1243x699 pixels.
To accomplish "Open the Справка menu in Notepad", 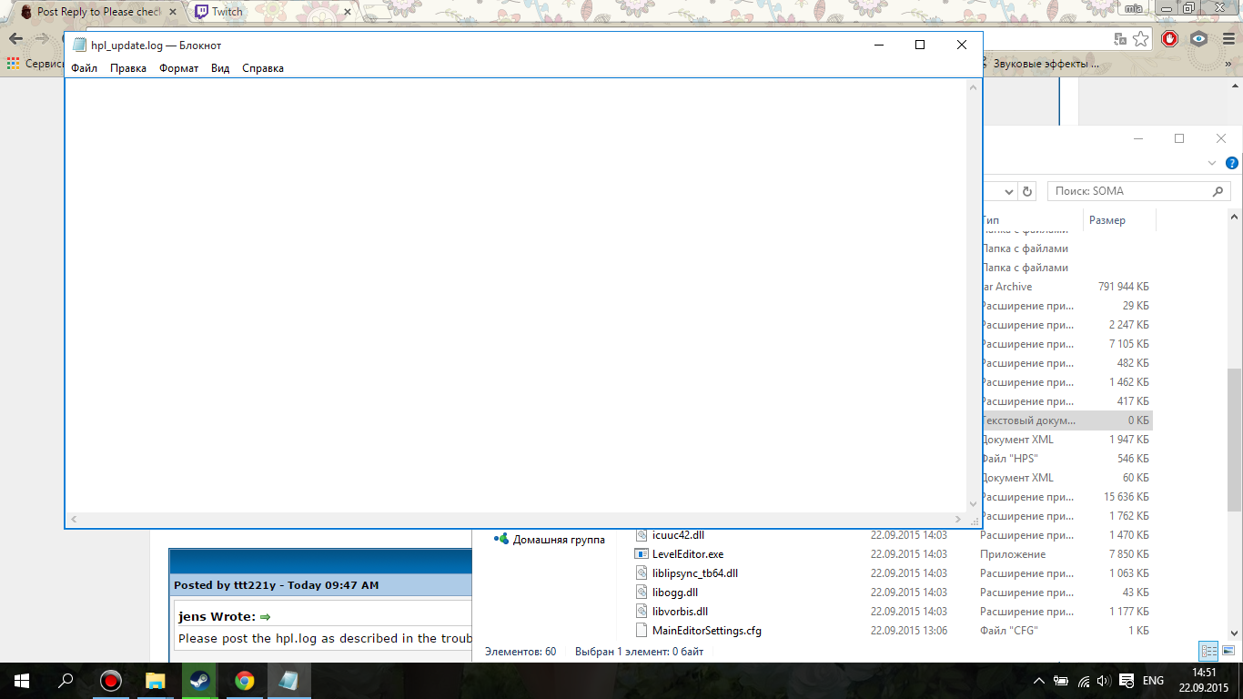I will click(x=262, y=68).
